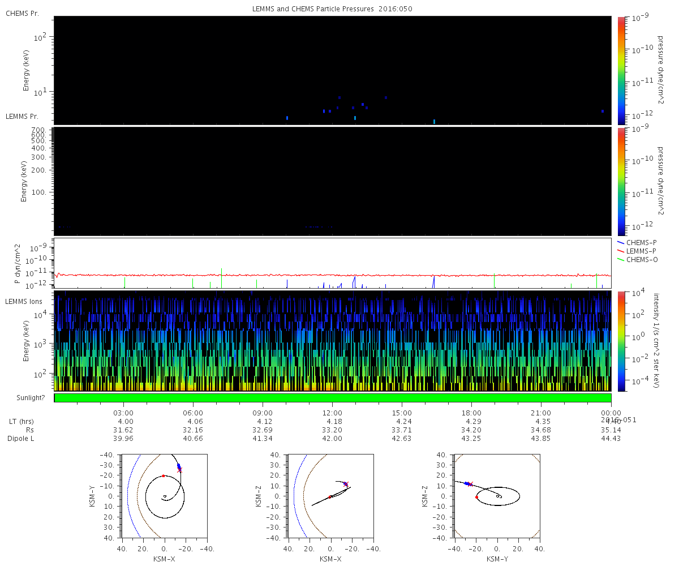Image resolution: width=679 pixels, height=566 pixels.
Task: Click the LEMMS Ions intensity color bar
Action: point(621,341)
